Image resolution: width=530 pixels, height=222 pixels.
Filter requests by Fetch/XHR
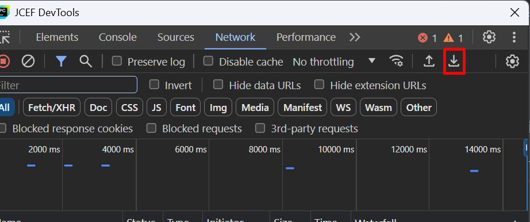click(52, 108)
